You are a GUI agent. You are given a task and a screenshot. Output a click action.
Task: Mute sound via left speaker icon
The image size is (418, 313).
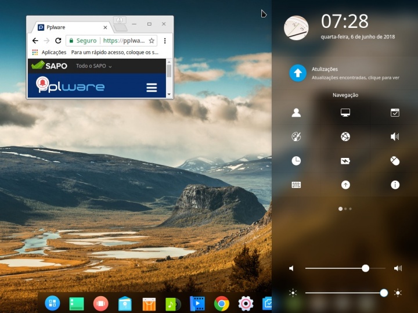pyautogui.click(x=292, y=268)
